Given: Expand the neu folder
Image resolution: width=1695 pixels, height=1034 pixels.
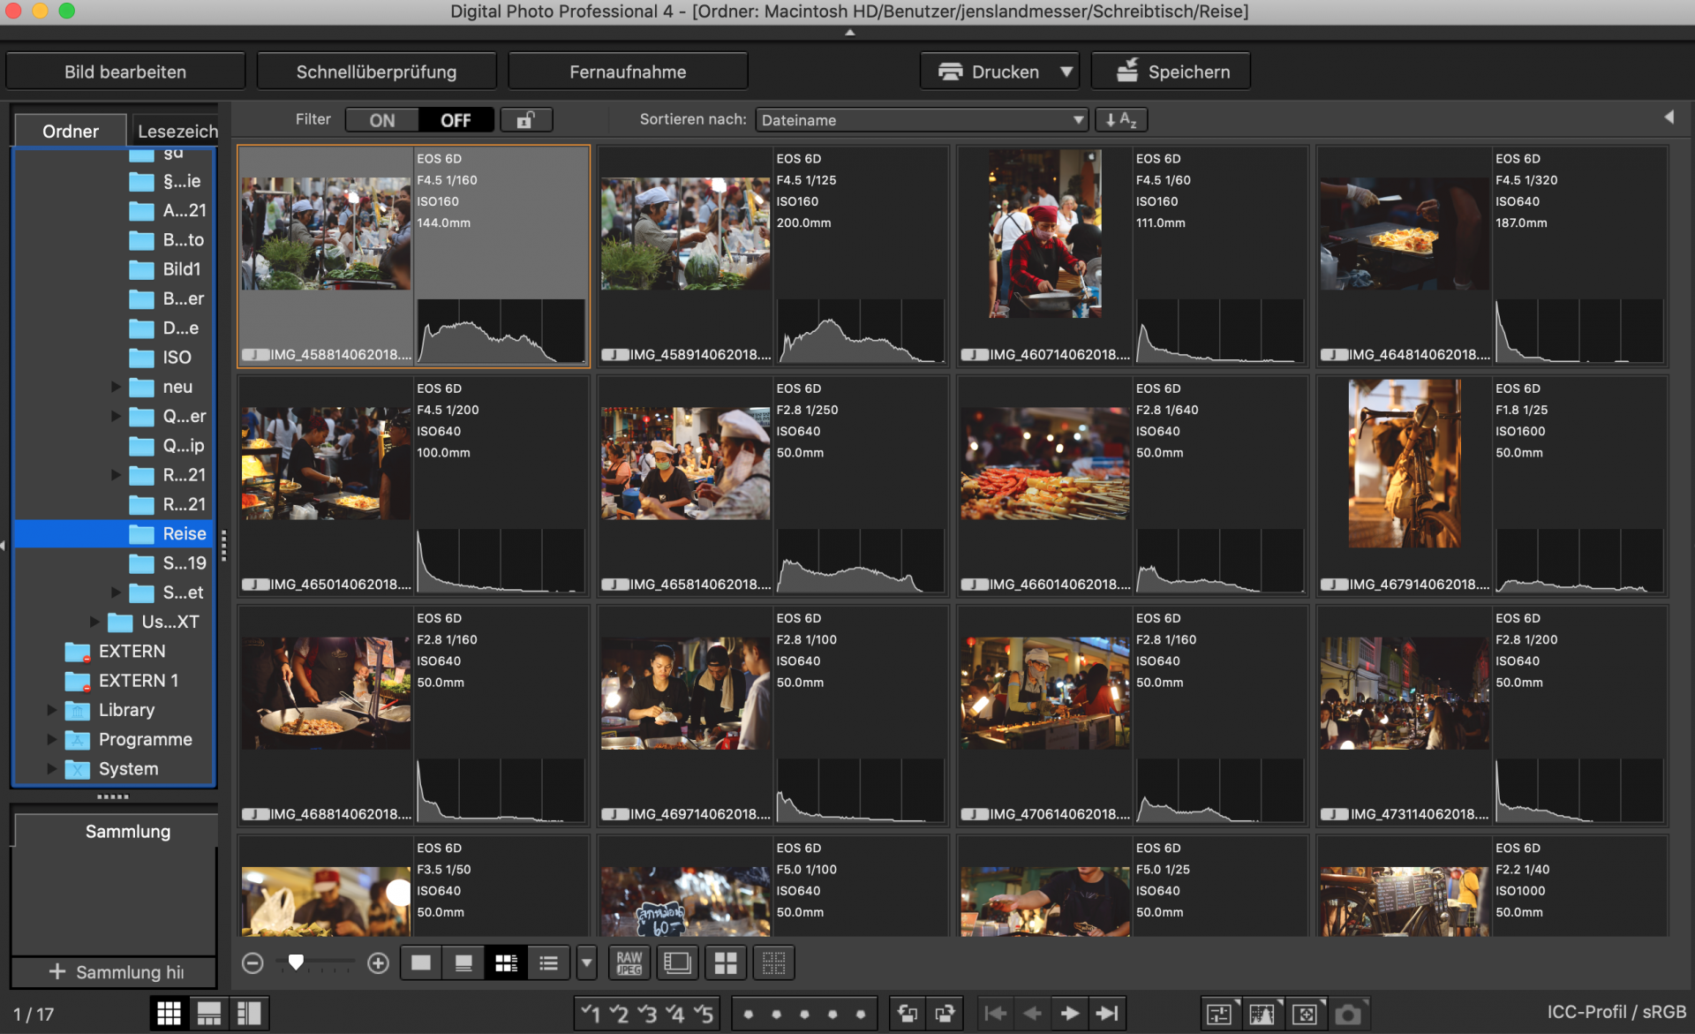Looking at the screenshot, I should point(116,387).
